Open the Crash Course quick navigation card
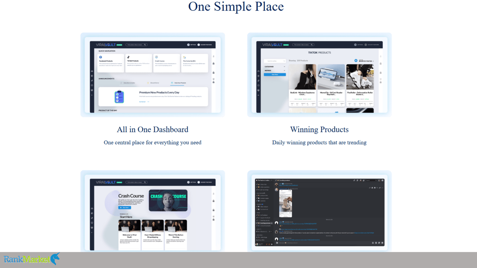Image resolution: width=477 pixels, height=268 pixels. [x=167, y=63]
